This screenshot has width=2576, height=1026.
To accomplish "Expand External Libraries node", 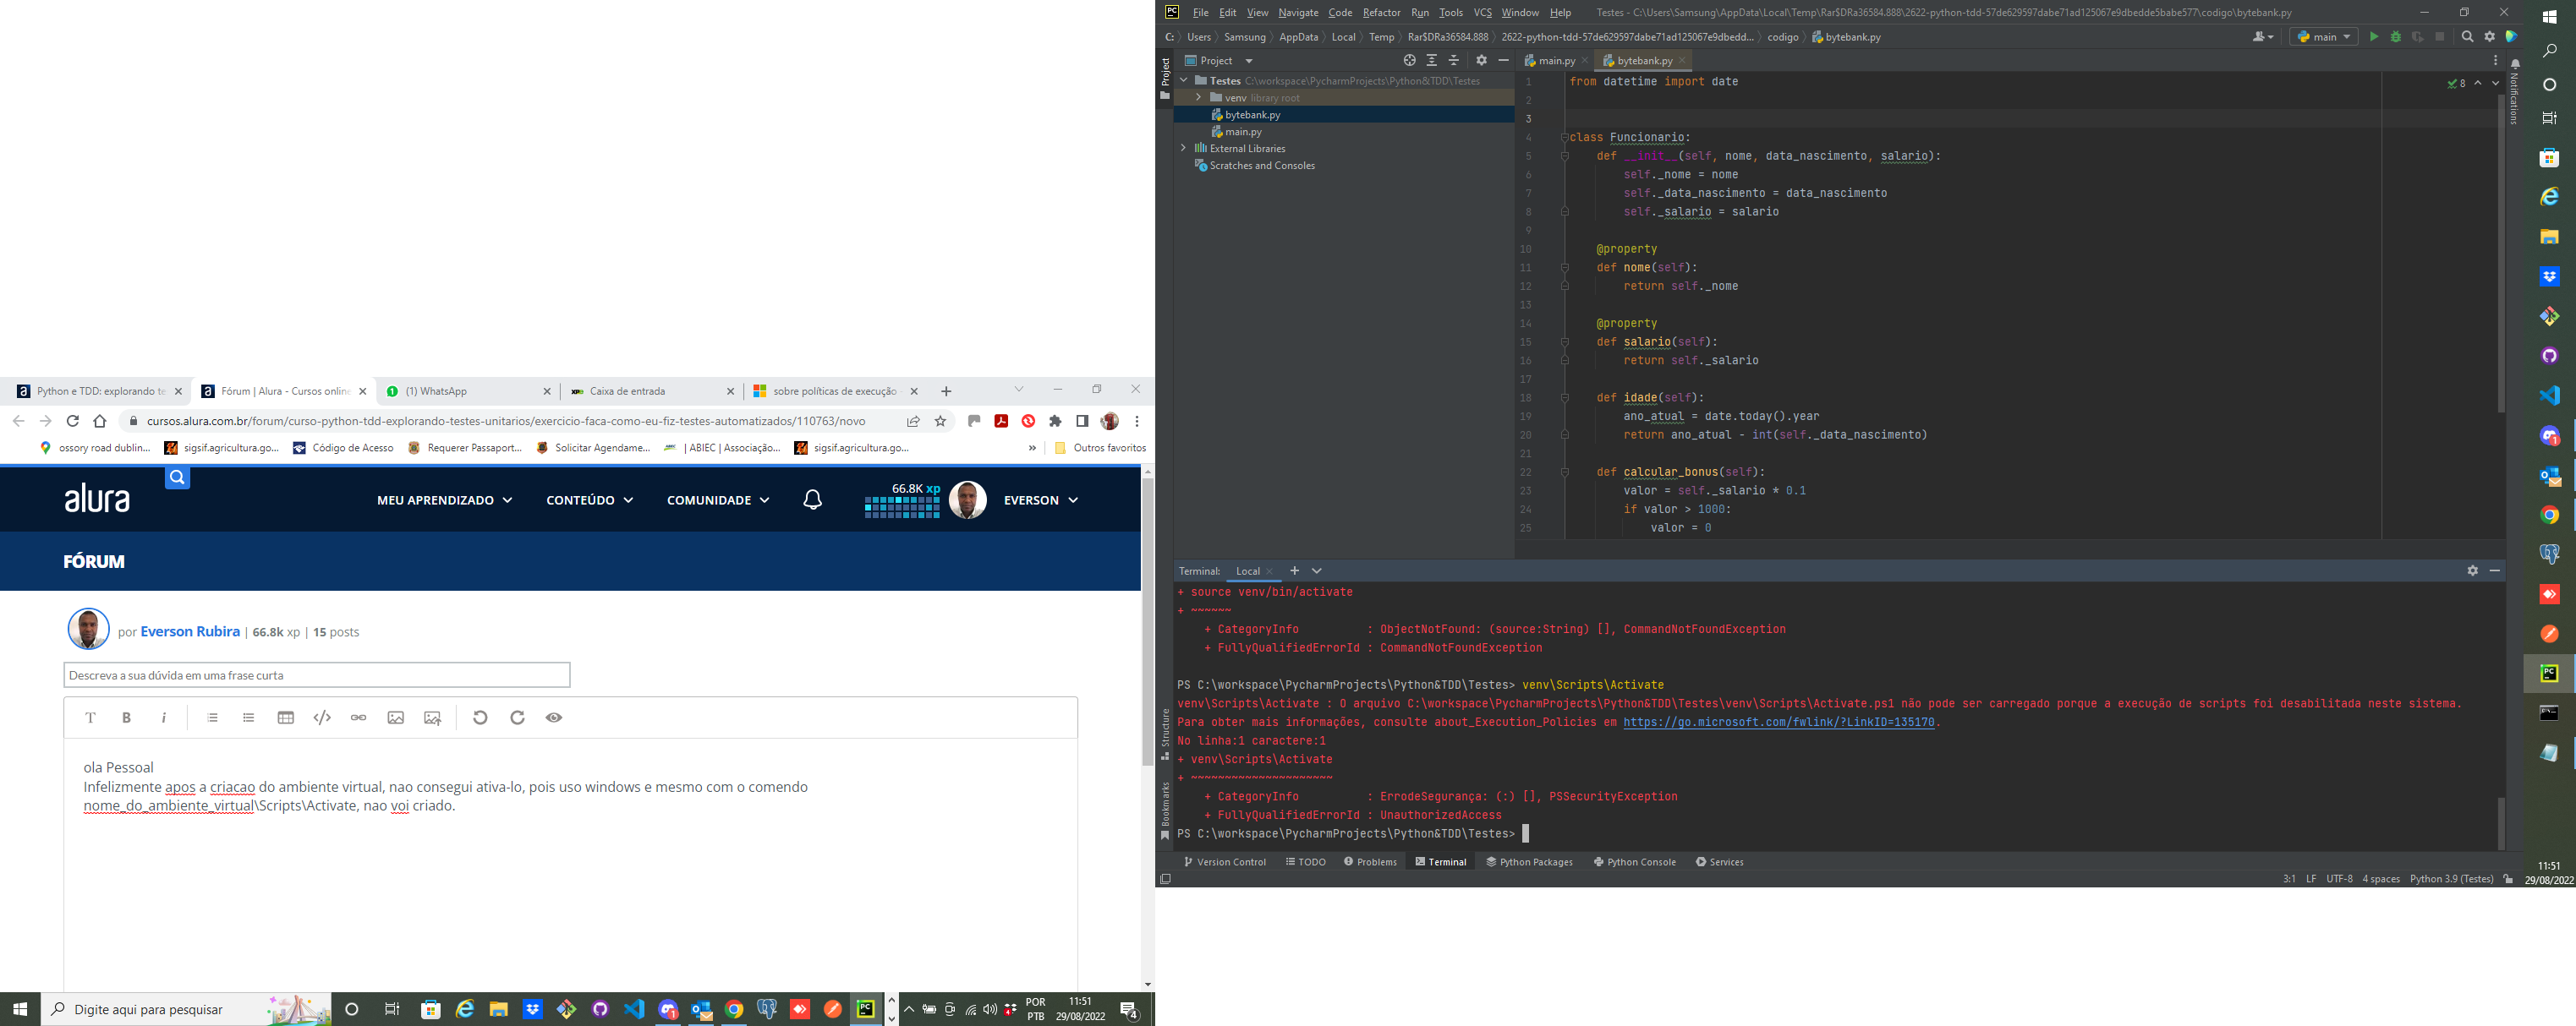I will click(1184, 148).
